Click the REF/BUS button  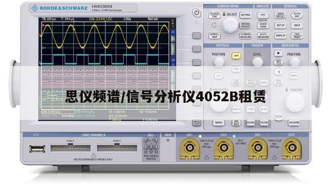pos(236,123)
